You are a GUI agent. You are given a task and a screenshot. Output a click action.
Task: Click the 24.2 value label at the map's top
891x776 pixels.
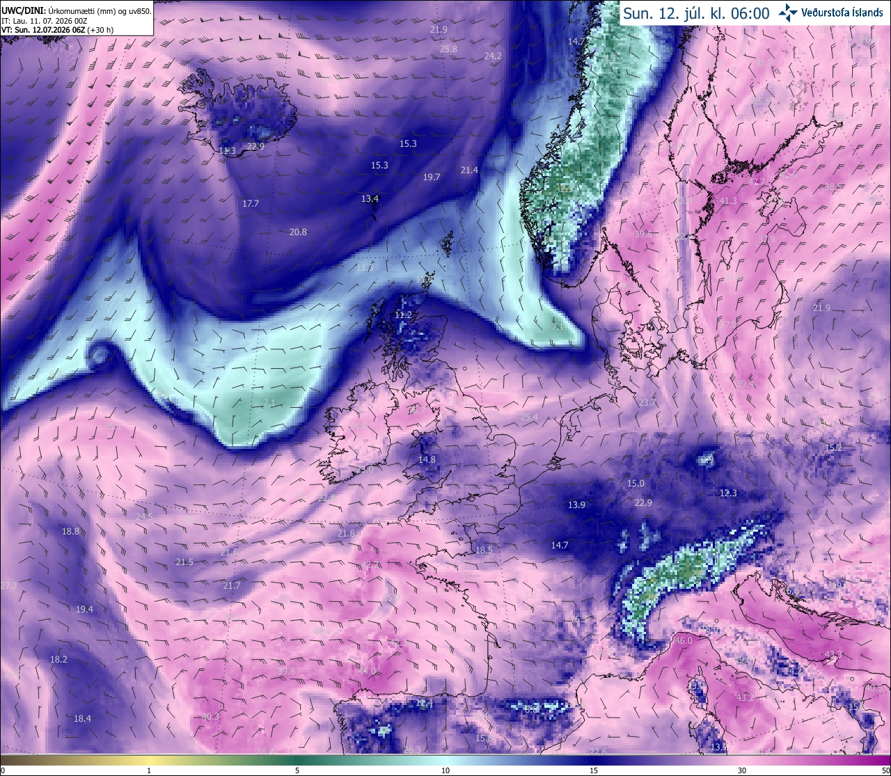tap(493, 56)
